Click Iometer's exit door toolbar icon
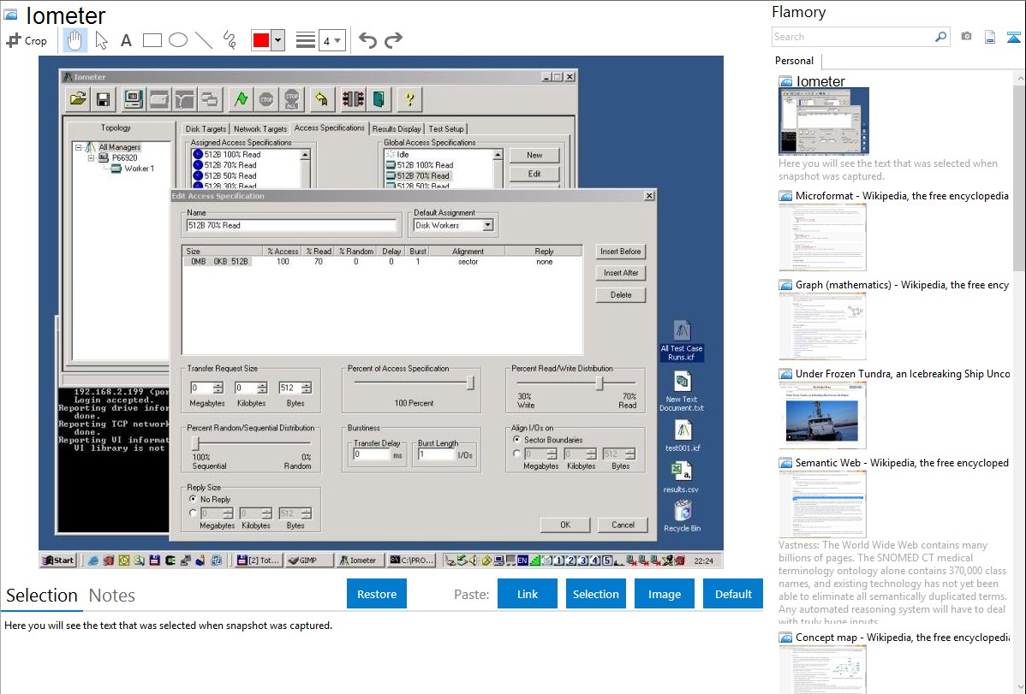1026x694 pixels. (379, 99)
